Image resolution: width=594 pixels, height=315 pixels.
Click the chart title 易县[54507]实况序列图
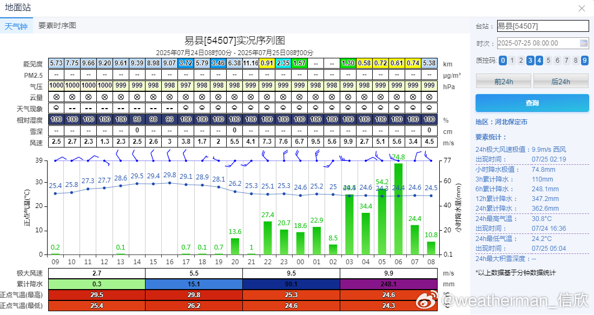pos(234,41)
